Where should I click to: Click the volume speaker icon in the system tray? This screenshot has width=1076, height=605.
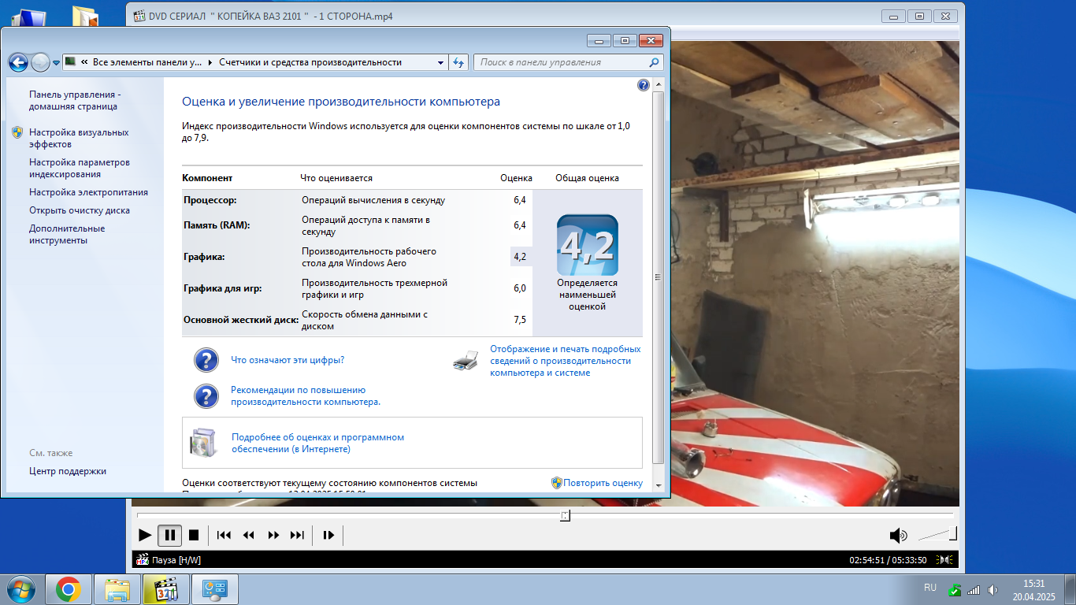[993, 589]
